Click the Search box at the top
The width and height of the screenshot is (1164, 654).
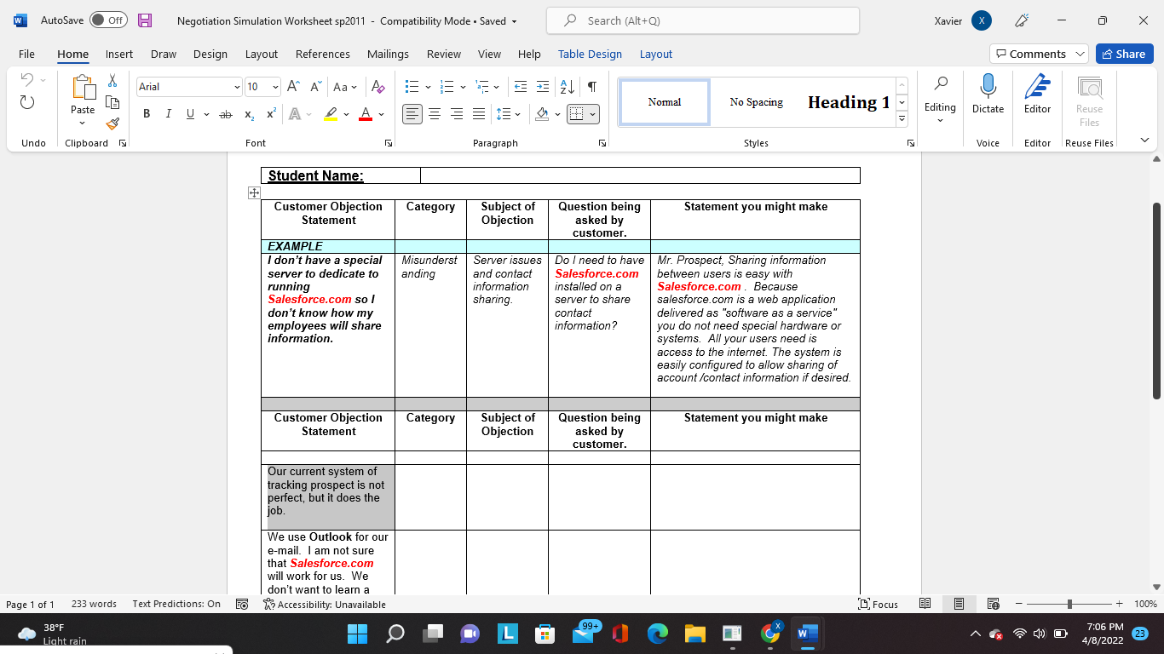pos(701,20)
